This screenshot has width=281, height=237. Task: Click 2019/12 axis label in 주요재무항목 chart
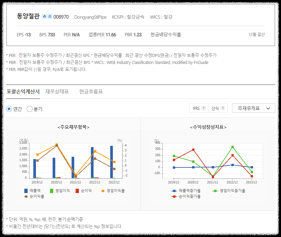[x=37, y=182]
